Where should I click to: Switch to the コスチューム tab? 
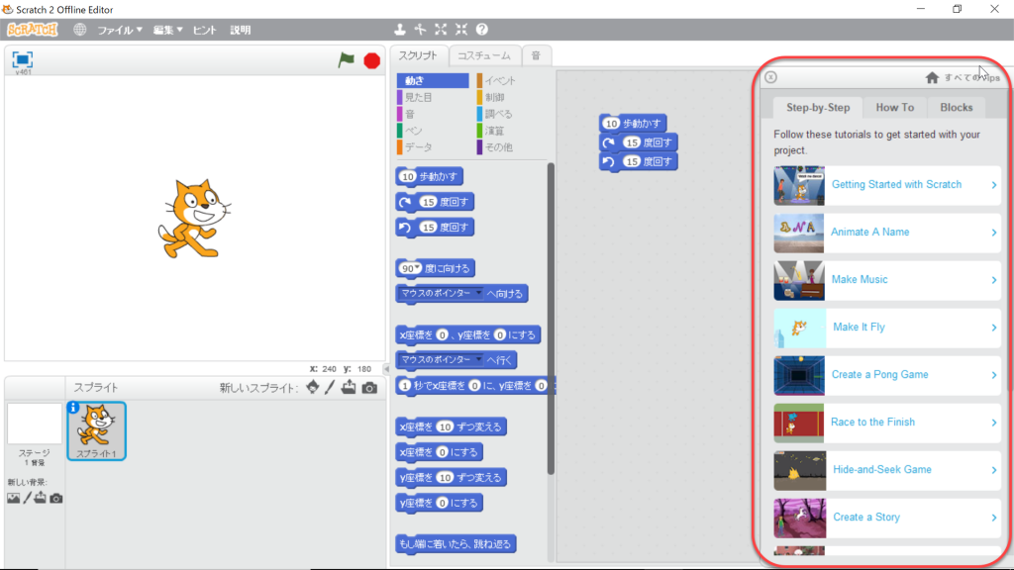[483, 55]
